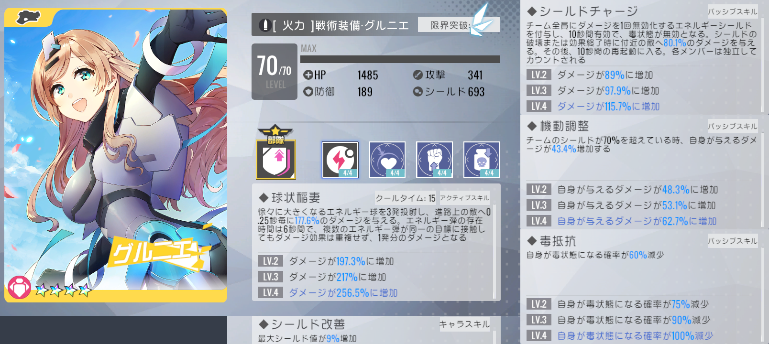Click the black creature icon on card corner
This screenshot has height=344, width=769.
point(28,18)
